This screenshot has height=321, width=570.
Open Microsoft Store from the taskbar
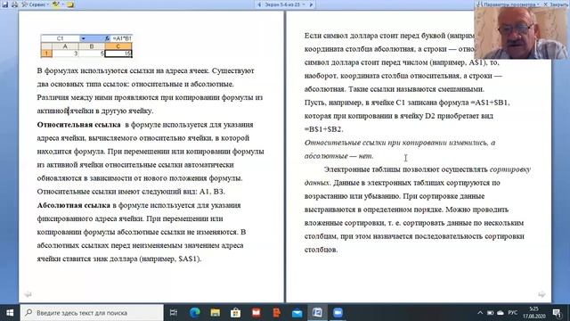pos(235,313)
